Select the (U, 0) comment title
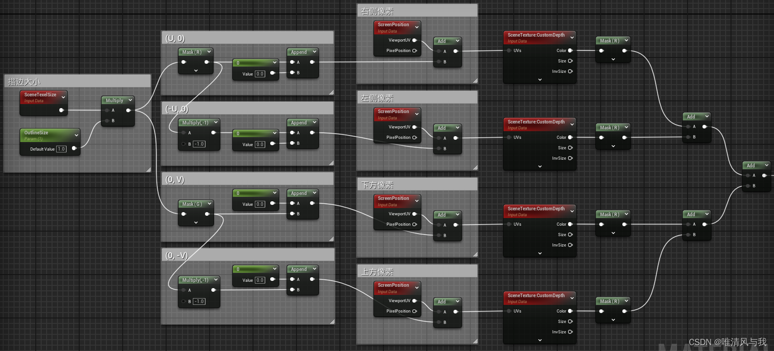The image size is (774, 351). point(175,38)
